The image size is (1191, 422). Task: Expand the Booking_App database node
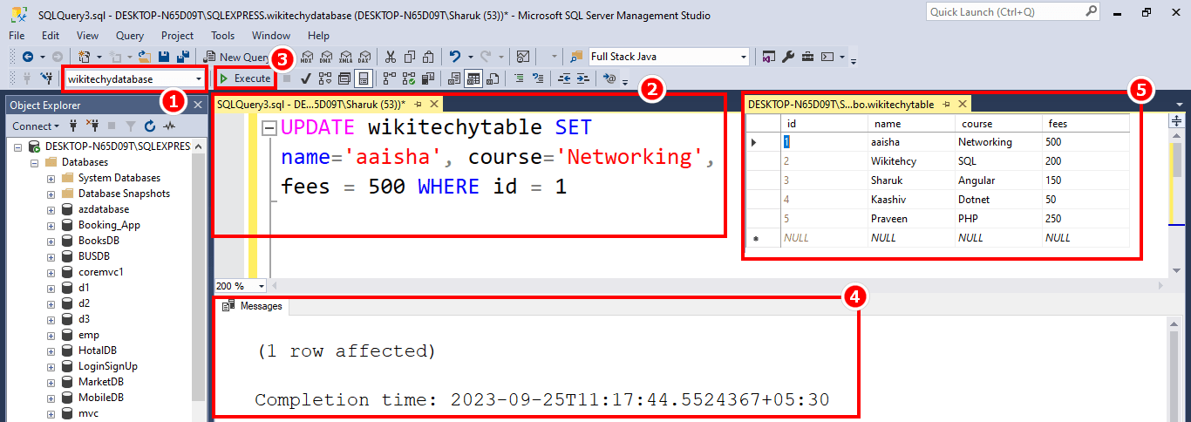[51, 225]
